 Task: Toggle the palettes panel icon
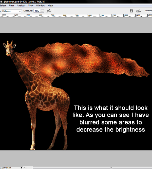tap(131, 11)
